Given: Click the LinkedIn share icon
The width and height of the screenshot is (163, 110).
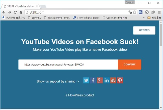Looking at the screenshot, I should (107, 80).
